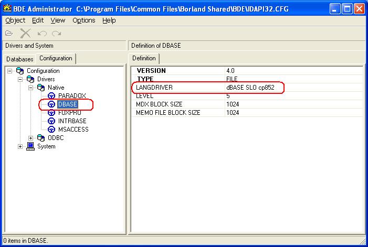The image size is (368, 247).
Task: Click the LANGDRIVER property name
Action: pyautogui.click(x=154, y=88)
